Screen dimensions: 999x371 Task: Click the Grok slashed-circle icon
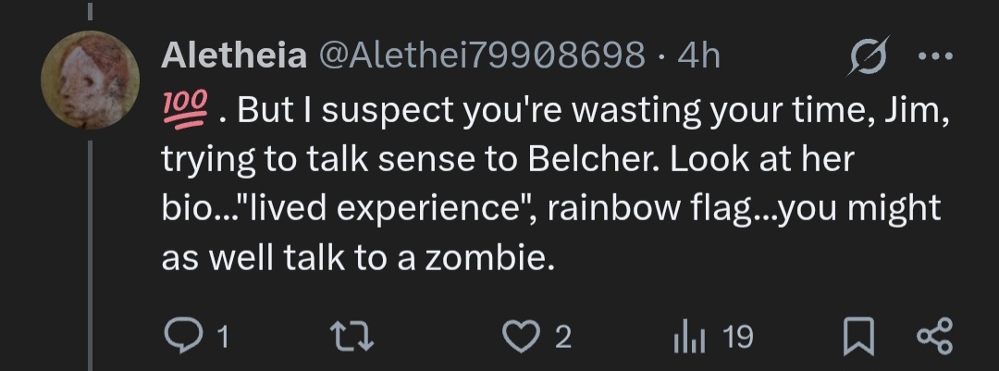(x=870, y=57)
